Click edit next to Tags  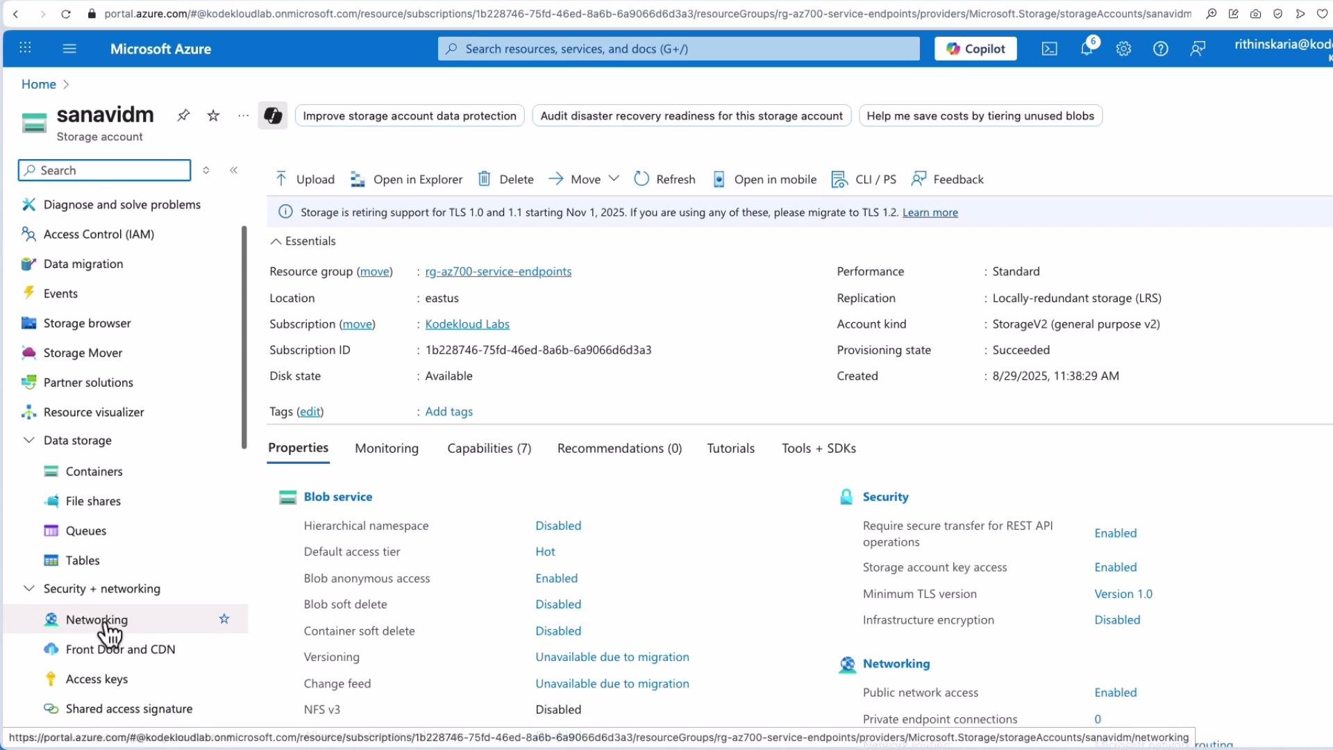point(310,412)
